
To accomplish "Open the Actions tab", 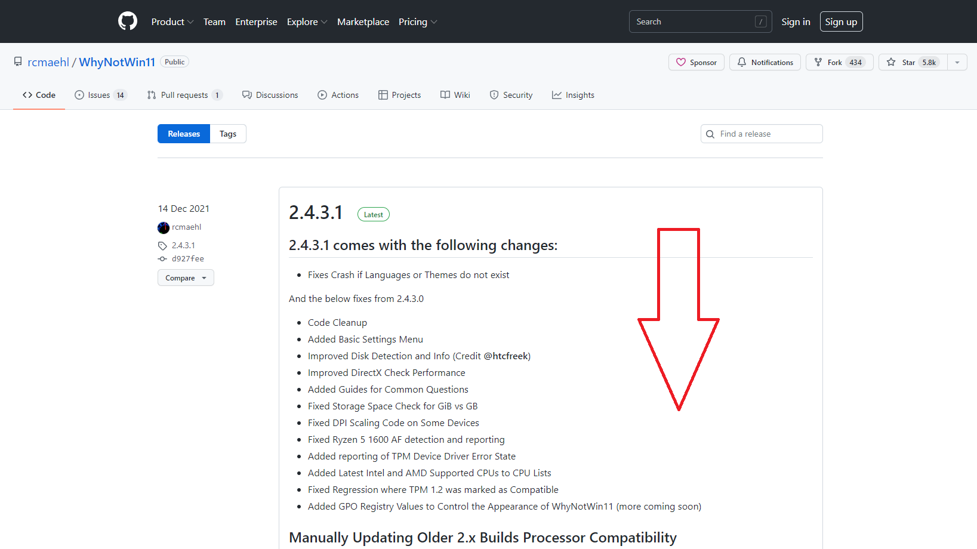I will (x=338, y=95).
